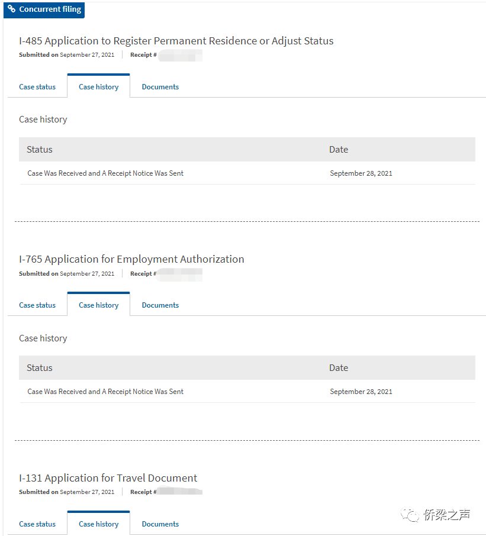The image size is (486, 536).
Task: Click the Date column header in I-765 table
Action: click(339, 368)
